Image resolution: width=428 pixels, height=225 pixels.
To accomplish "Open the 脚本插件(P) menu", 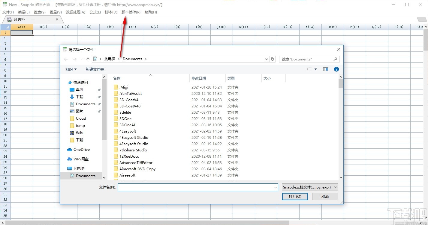I will click(x=131, y=12).
